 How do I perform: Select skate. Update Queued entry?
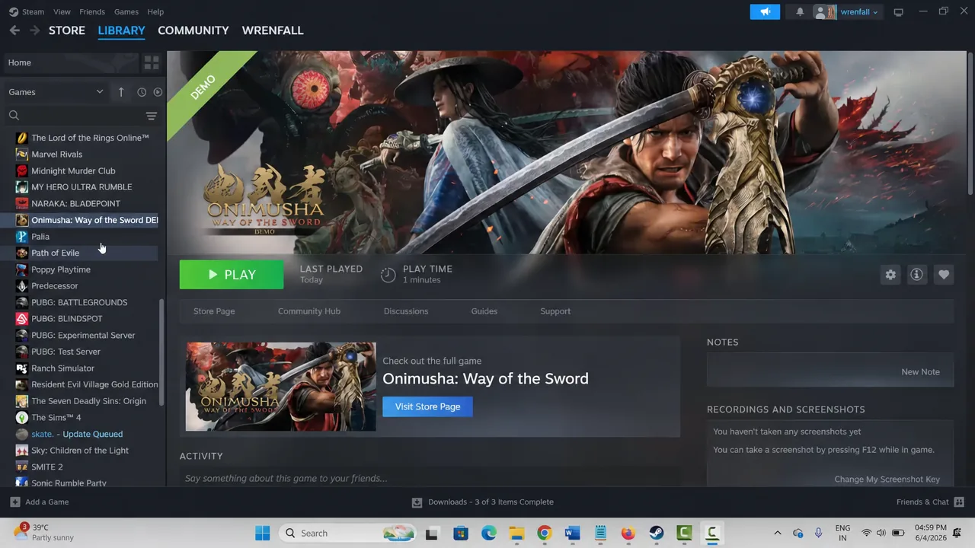79,434
